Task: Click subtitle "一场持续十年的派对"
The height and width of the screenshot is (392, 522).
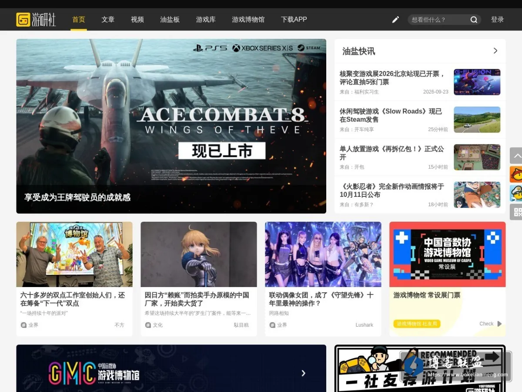Action: (44, 313)
